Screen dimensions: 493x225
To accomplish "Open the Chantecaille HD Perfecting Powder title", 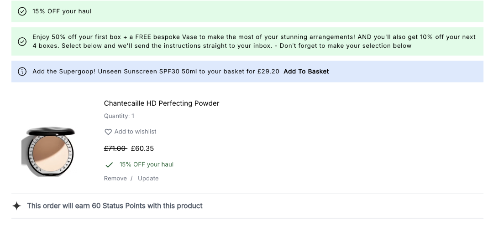I will 162,103.
